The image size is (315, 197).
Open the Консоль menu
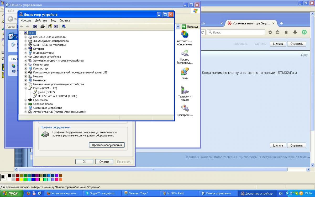click(26, 20)
